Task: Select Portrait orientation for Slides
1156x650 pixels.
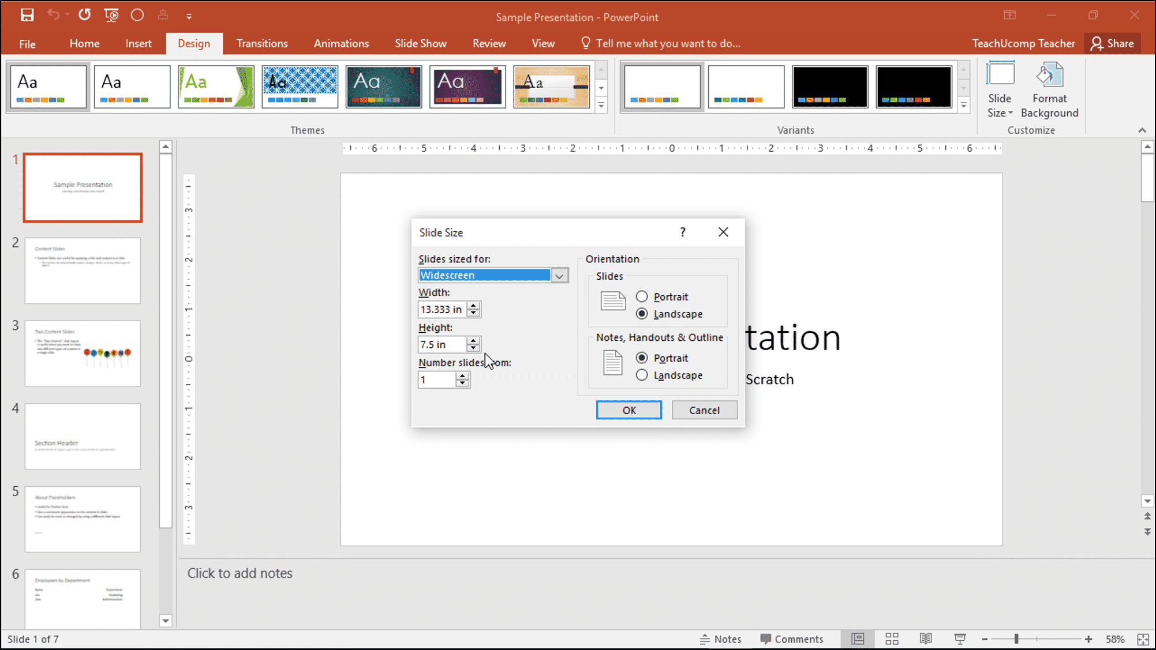Action: 642,296
